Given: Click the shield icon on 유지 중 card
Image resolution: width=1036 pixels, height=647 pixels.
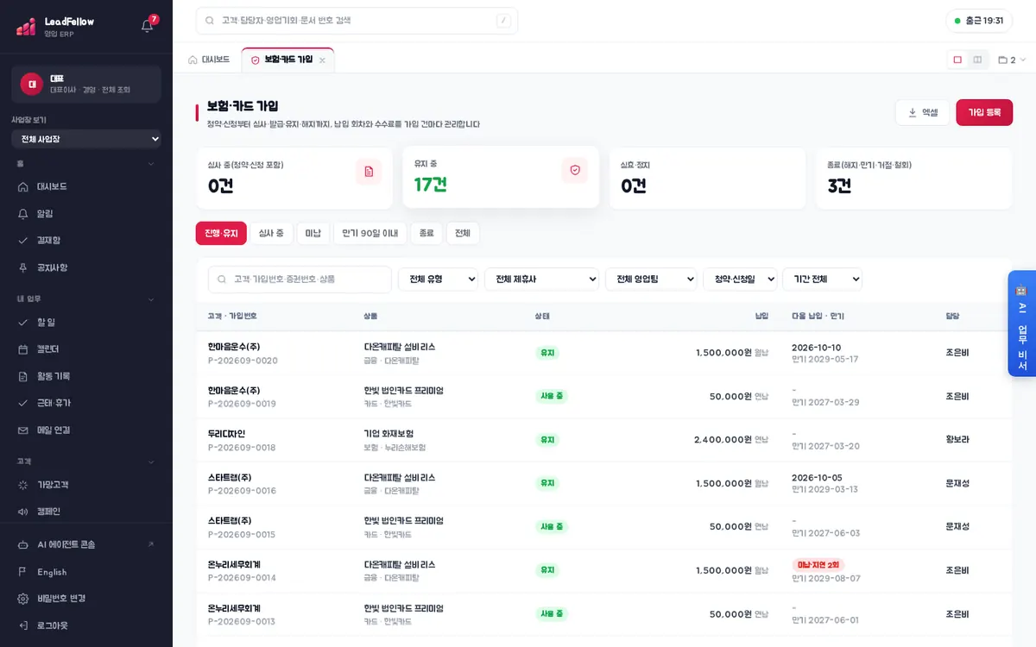Looking at the screenshot, I should tap(575, 170).
